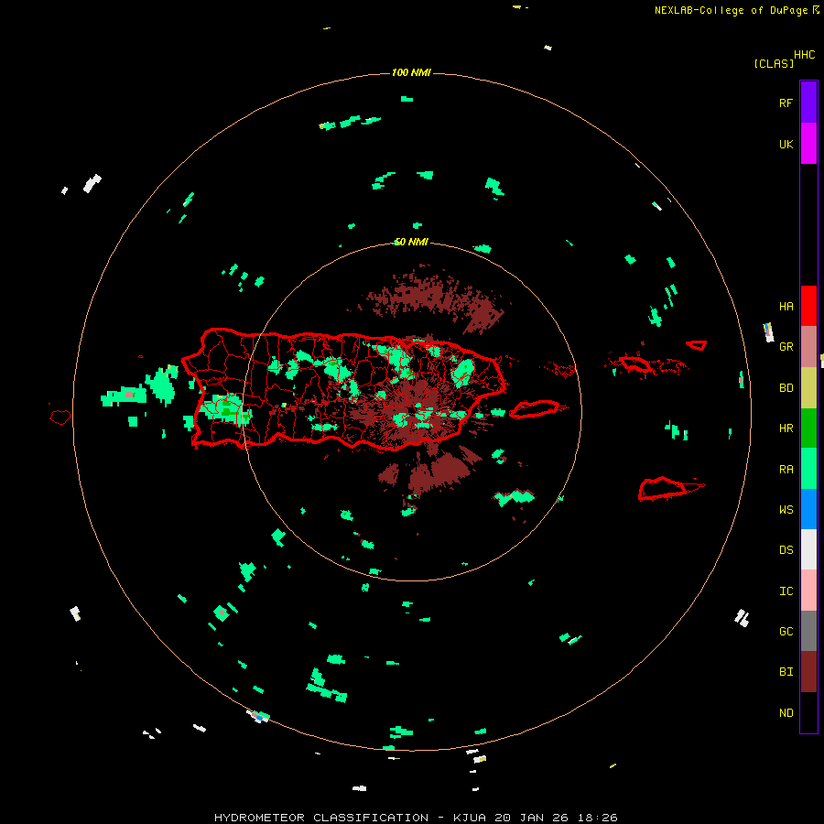Select the GC gray legend swatch
The width and height of the screenshot is (824, 824).
(808, 631)
